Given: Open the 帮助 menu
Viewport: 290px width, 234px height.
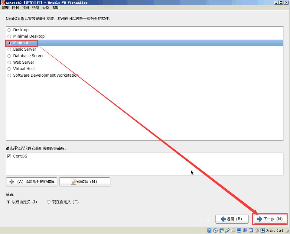Looking at the screenshot, I should pos(56,8).
